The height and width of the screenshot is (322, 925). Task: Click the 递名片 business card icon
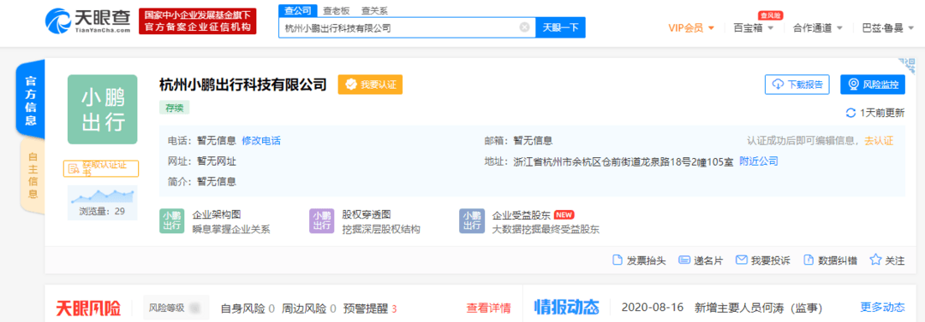684,261
